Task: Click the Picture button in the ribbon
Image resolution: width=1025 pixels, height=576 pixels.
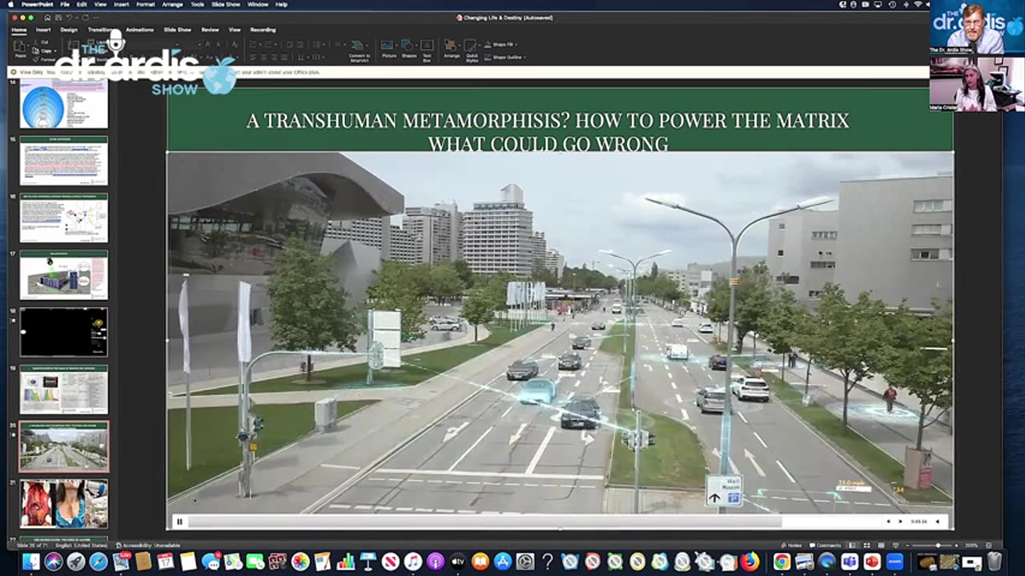Action: pyautogui.click(x=388, y=48)
